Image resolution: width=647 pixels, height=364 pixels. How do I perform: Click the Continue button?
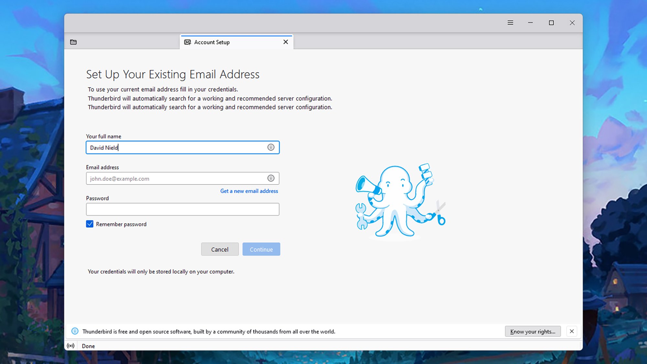(x=261, y=249)
